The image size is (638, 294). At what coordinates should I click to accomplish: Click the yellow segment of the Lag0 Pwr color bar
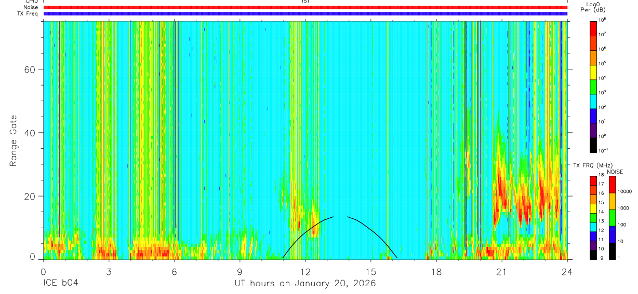click(x=593, y=72)
